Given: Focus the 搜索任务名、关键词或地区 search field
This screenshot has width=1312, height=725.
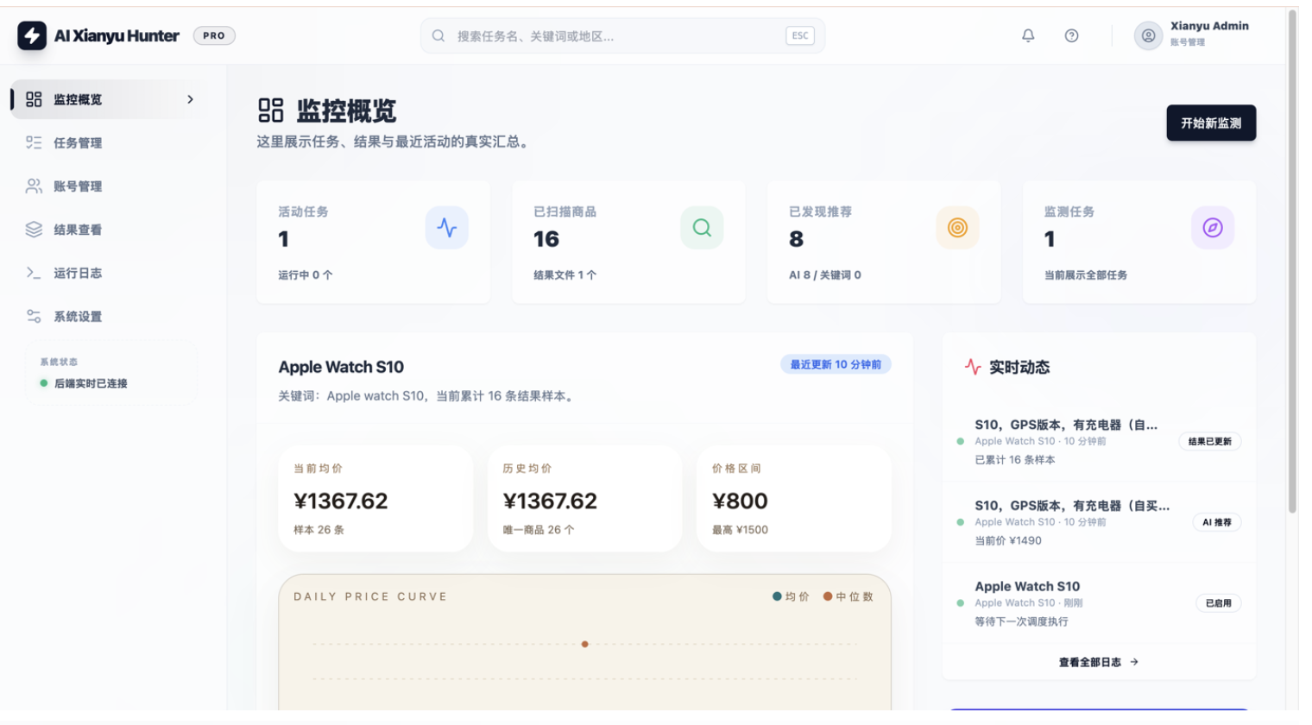Looking at the screenshot, I should (622, 36).
